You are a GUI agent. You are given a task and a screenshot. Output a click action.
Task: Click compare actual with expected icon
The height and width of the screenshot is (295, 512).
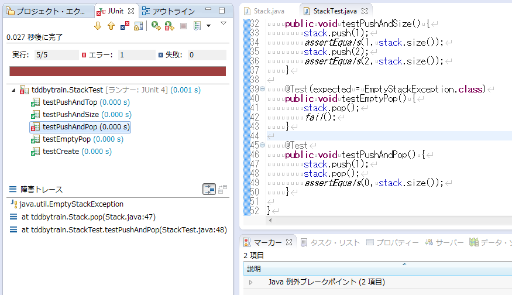point(223,189)
